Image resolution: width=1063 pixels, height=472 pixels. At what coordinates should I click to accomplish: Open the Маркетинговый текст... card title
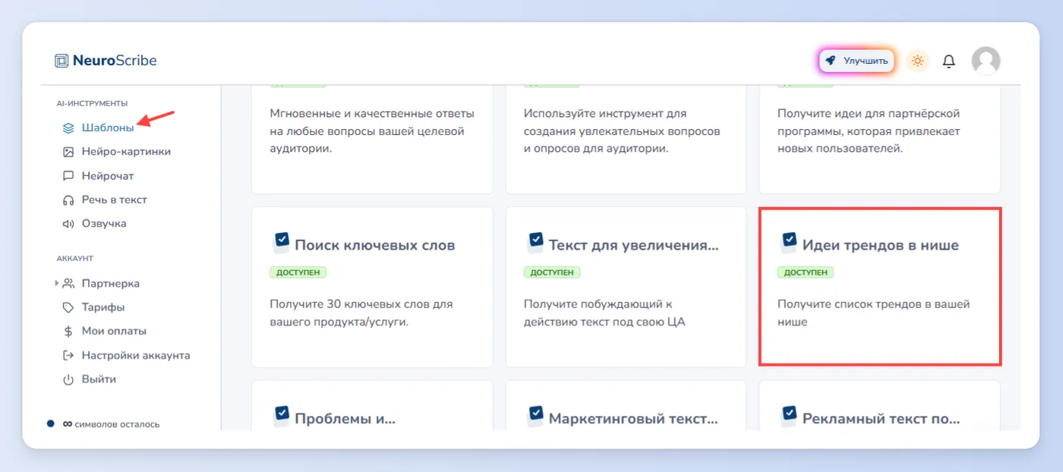point(633,418)
